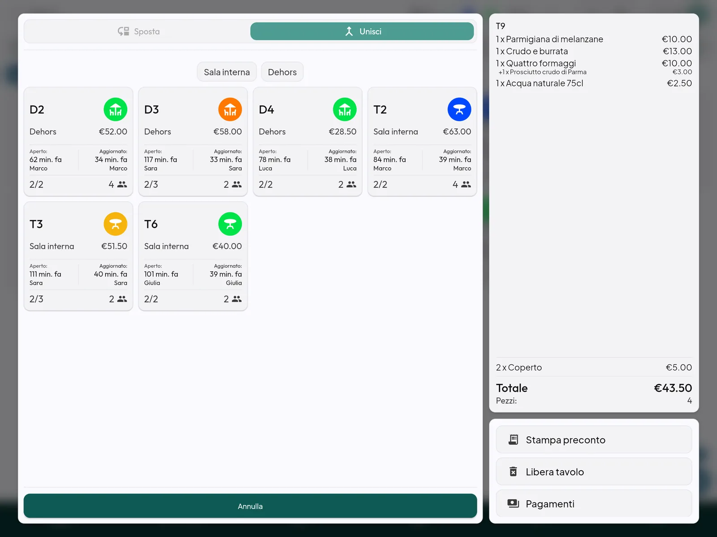717x537 pixels.
Task: Filter tables by Sala interna
Action: 227,72
